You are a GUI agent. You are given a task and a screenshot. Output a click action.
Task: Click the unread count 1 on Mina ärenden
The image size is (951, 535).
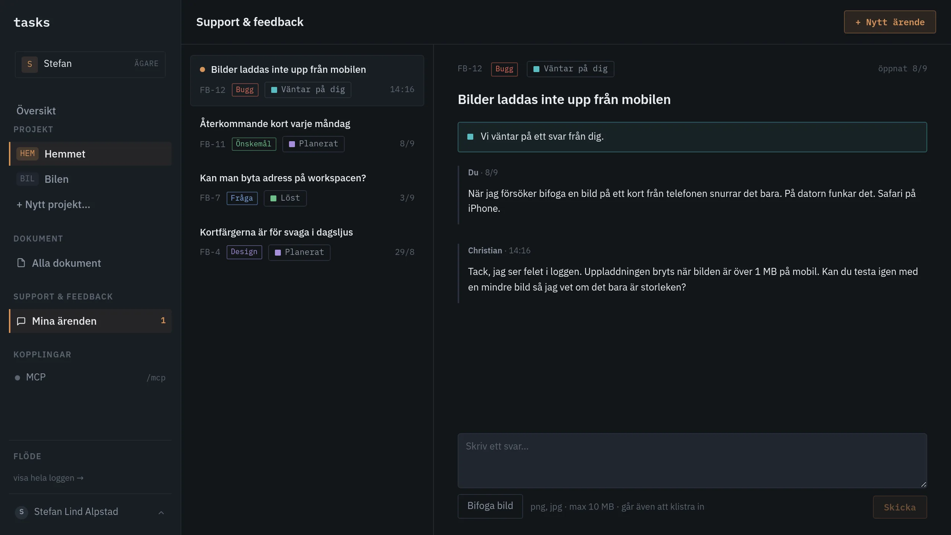163,321
